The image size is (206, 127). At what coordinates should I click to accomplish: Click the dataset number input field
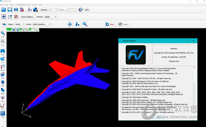53,10
